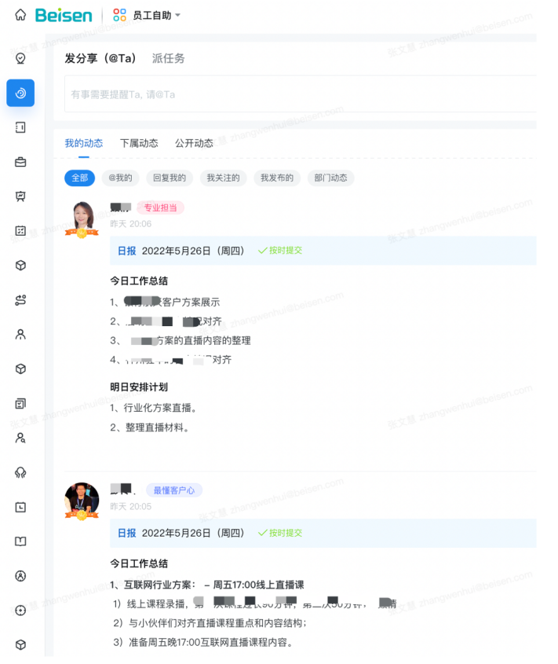Open the workflow nodes sidebar icon
The width and height of the screenshot is (558, 664).
coord(20,300)
